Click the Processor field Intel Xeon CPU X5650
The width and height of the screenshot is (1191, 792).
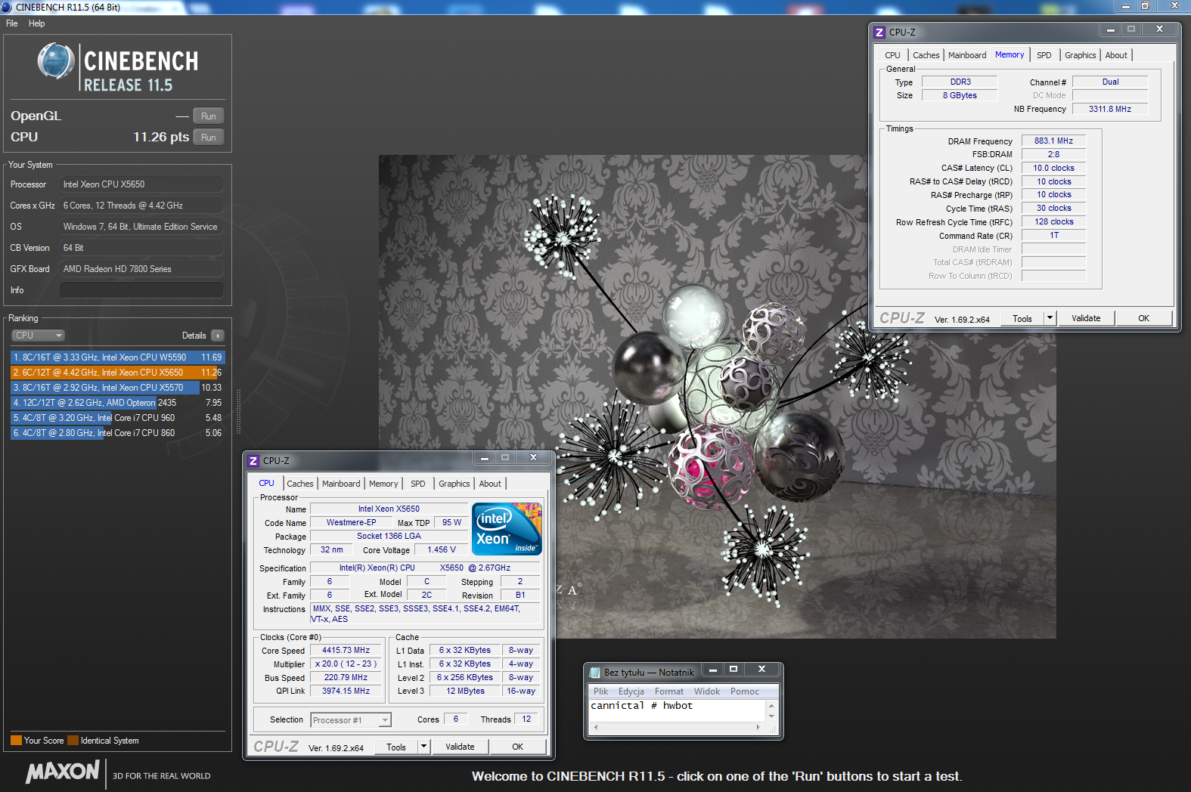141,184
